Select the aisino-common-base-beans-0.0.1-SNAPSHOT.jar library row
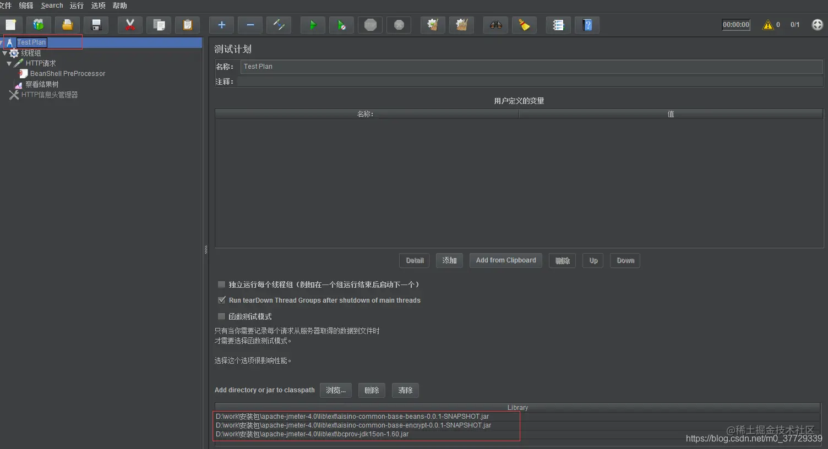This screenshot has height=449, width=828. click(x=517, y=417)
